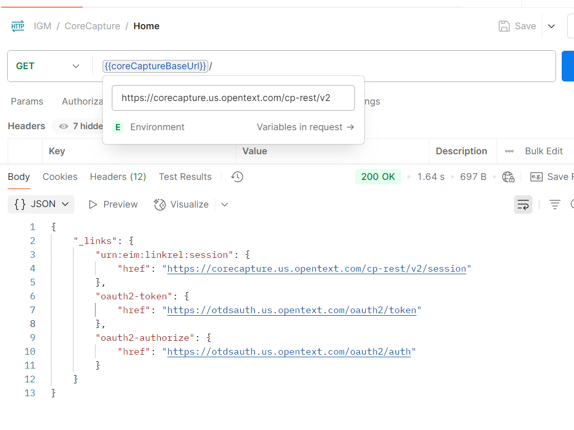Click the Description column header

(x=461, y=151)
